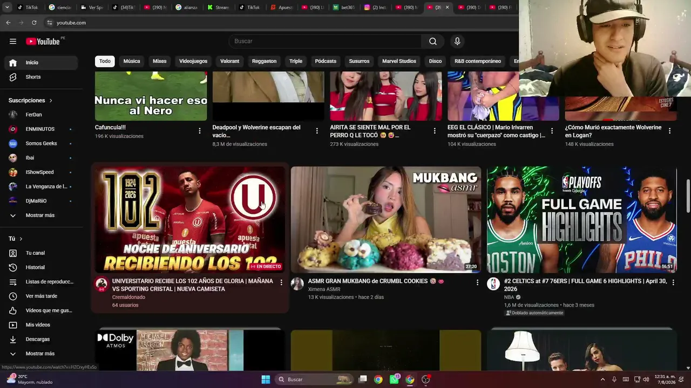The image size is (691, 388).
Task: Reload the page with the browser refresh button
Action: pos(34,23)
